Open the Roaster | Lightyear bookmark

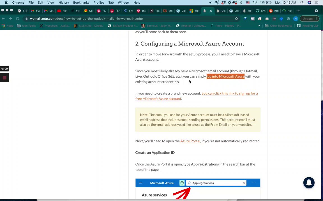pyautogui.click(x=191, y=26)
